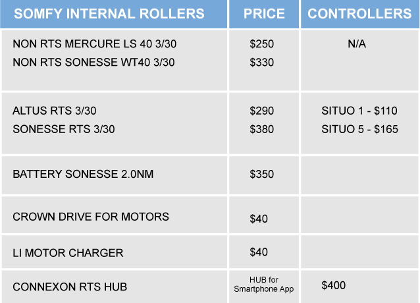Click the $290 price value
Screen dimensions: 420x303
point(262,111)
